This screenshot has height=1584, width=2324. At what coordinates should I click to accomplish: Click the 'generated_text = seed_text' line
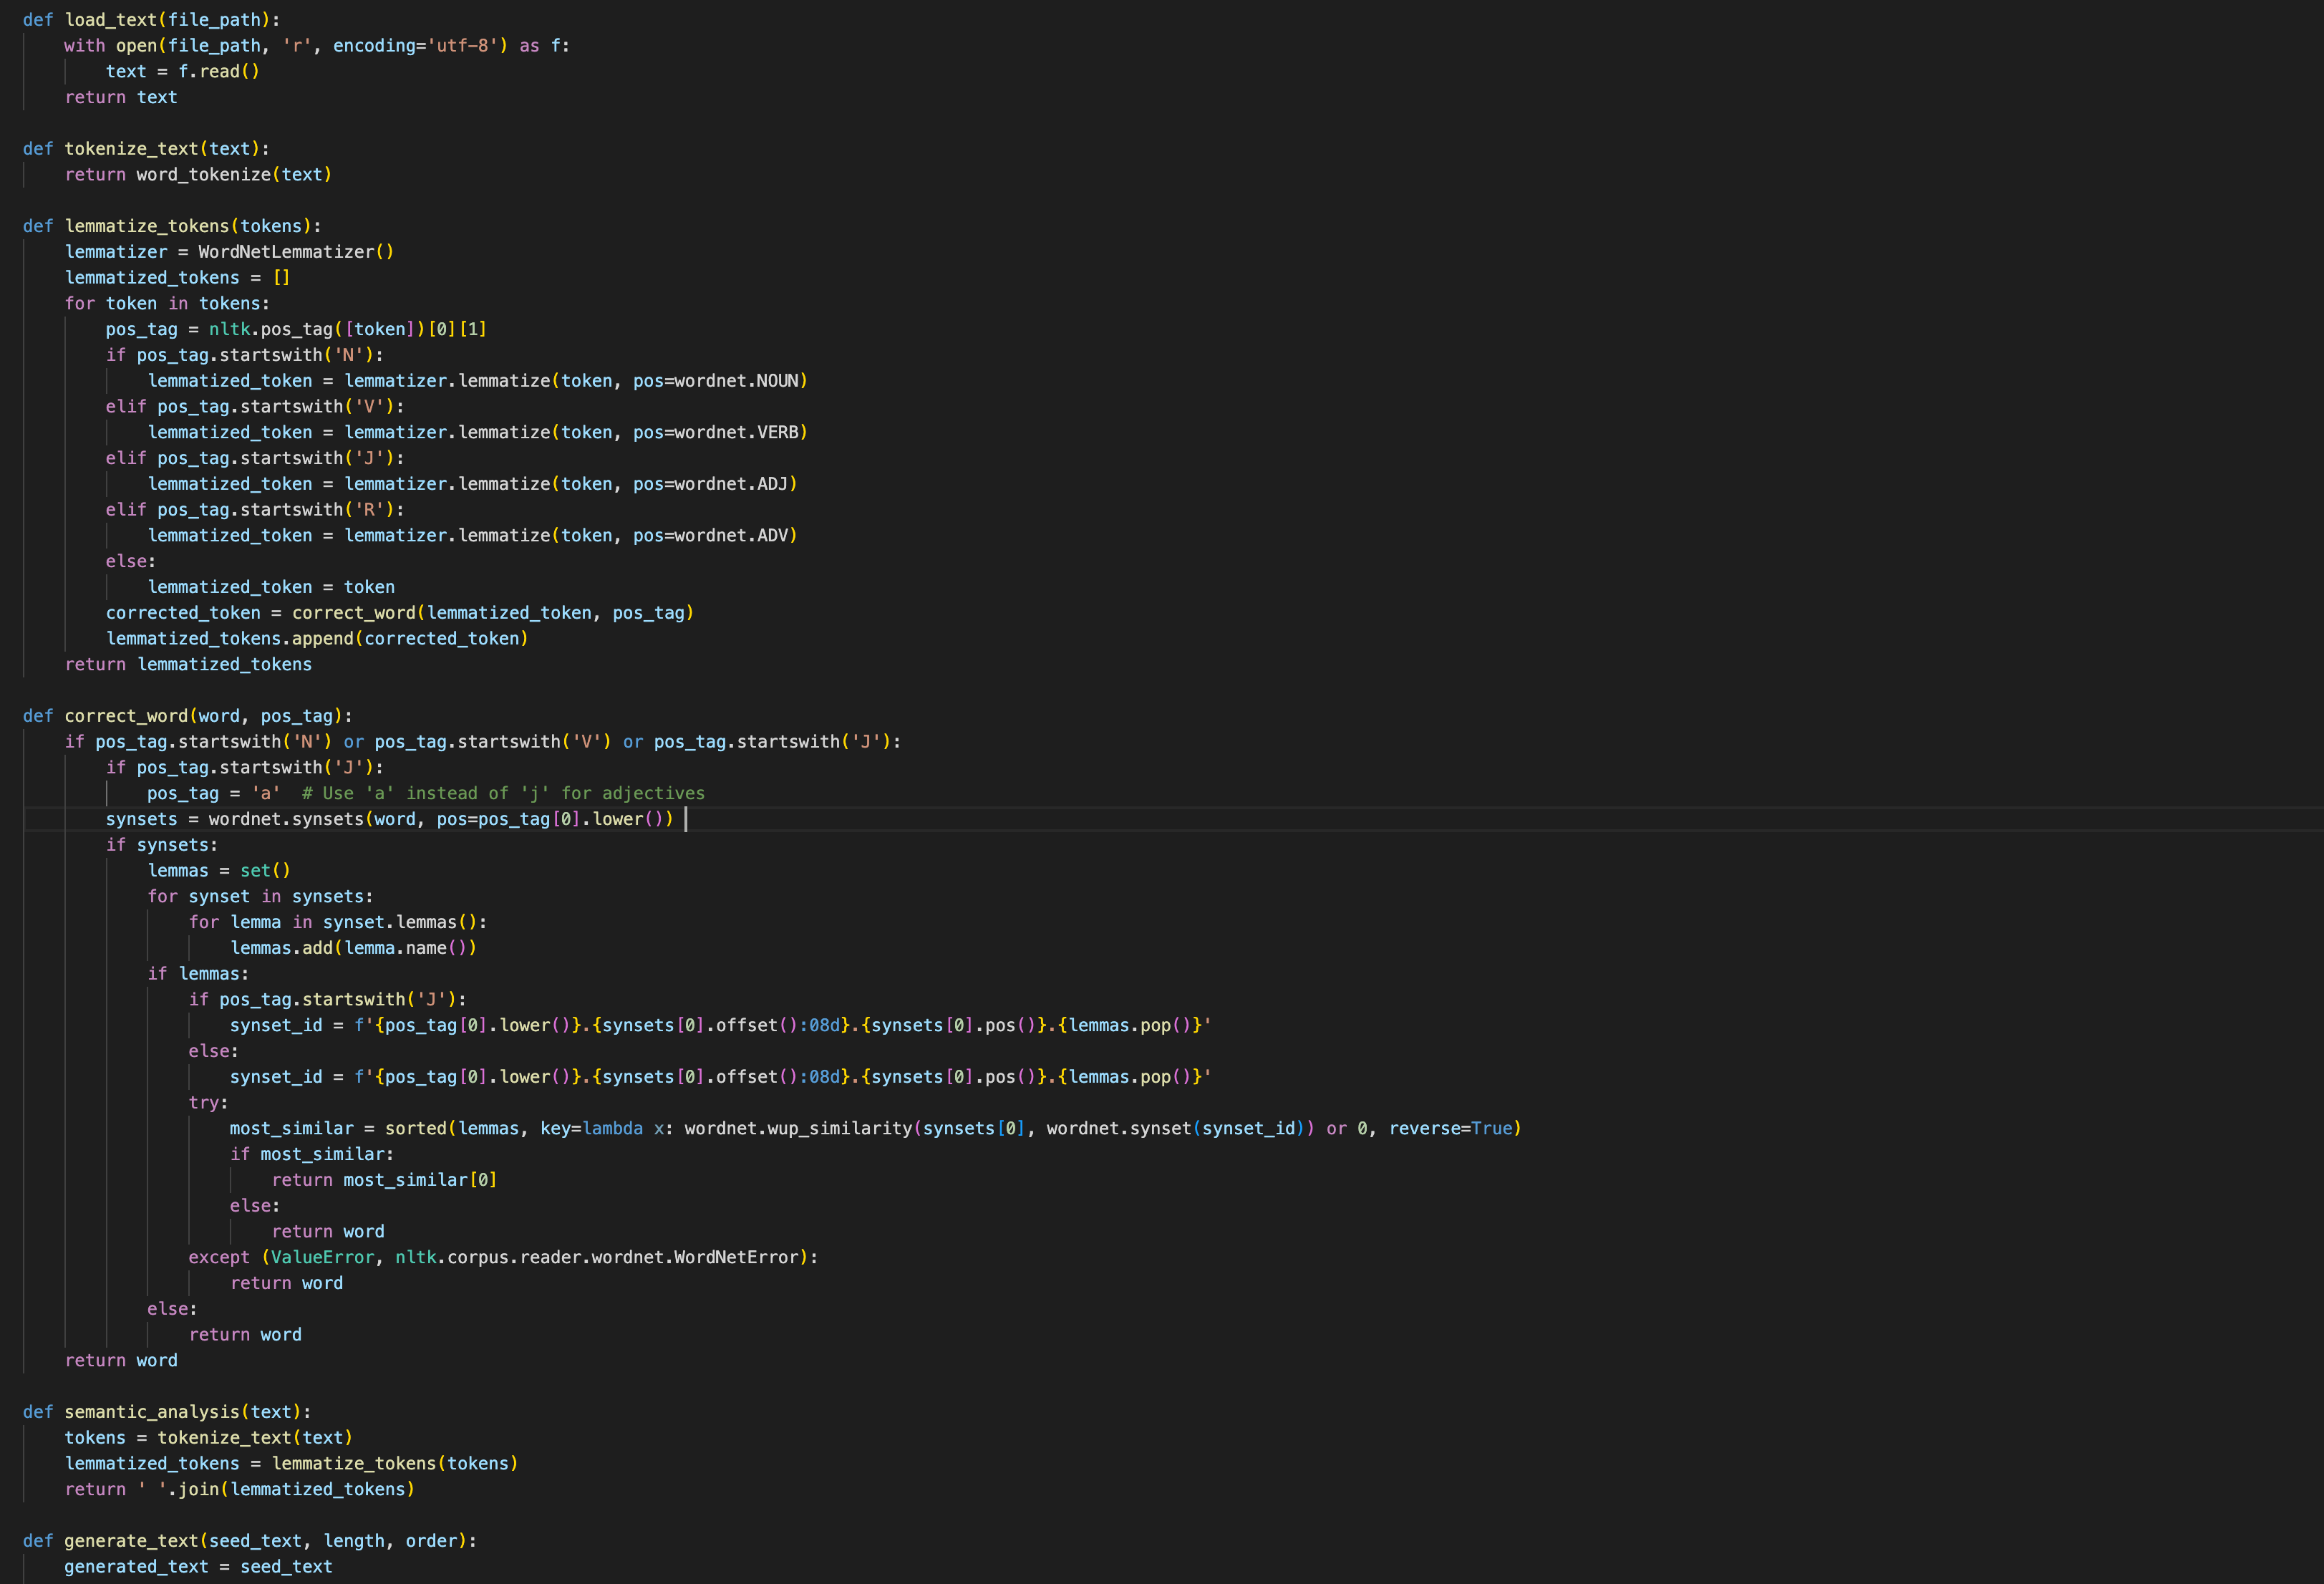point(198,1568)
